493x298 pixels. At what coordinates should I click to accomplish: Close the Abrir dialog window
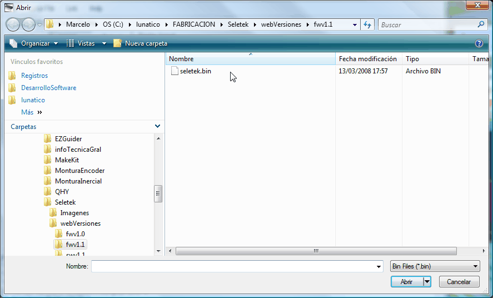[477, 6]
